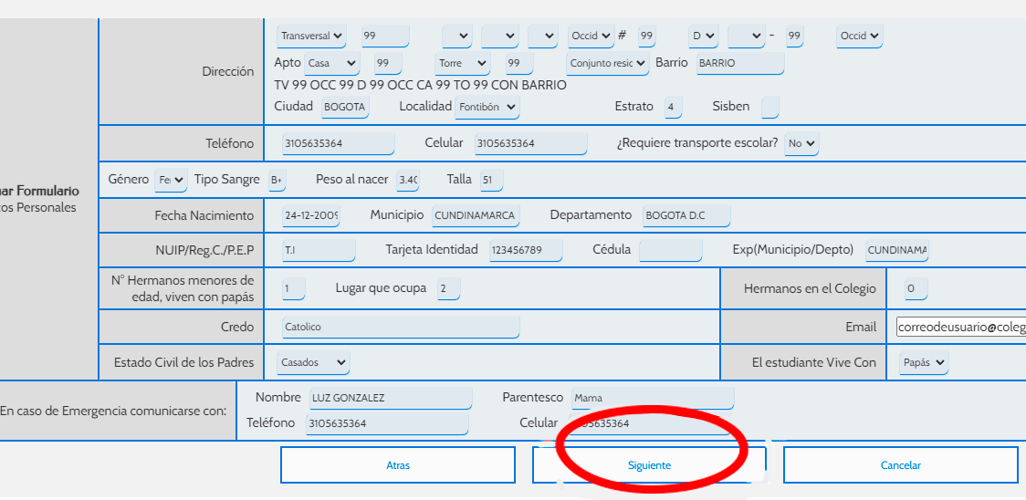Open the Conjunto residencial dropdown
The height and width of the screenshot is (500, 1026).
pyautogui.click(x=607, y=64)
